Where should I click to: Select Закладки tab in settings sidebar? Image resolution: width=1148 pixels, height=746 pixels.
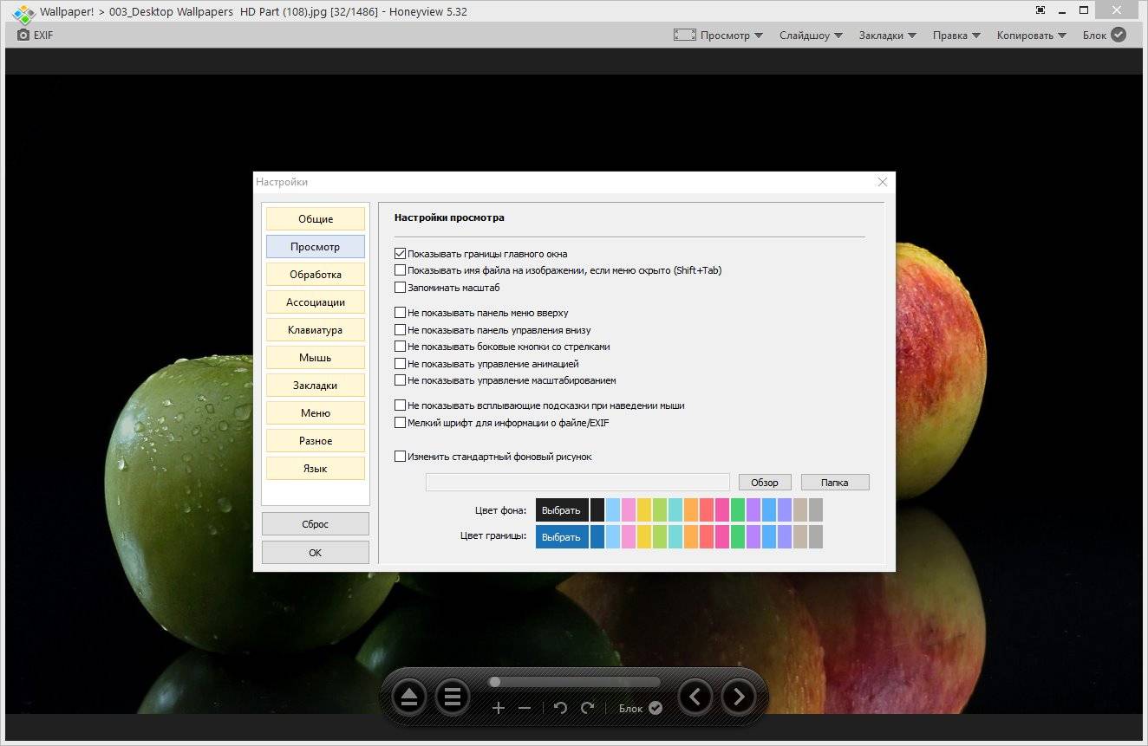(316, 386)
